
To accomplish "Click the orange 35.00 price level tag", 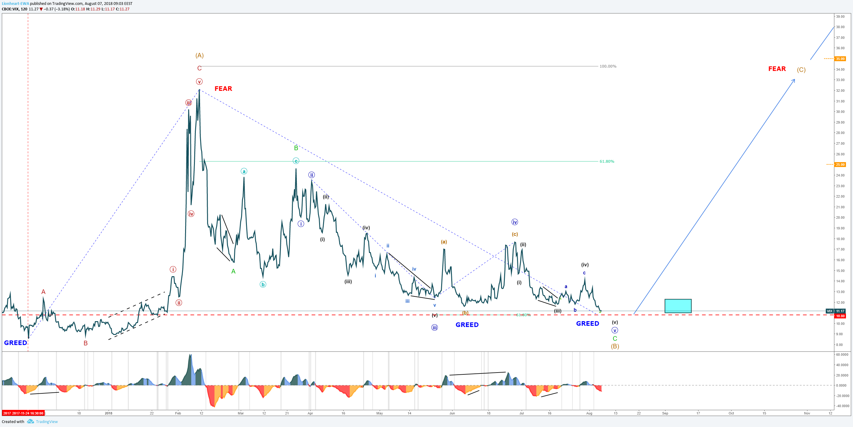I will pyautogui.click(x=840, y=59).
